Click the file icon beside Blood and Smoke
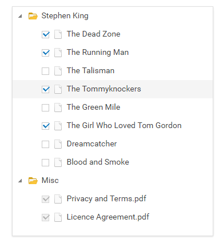 (x=58, y=162)
